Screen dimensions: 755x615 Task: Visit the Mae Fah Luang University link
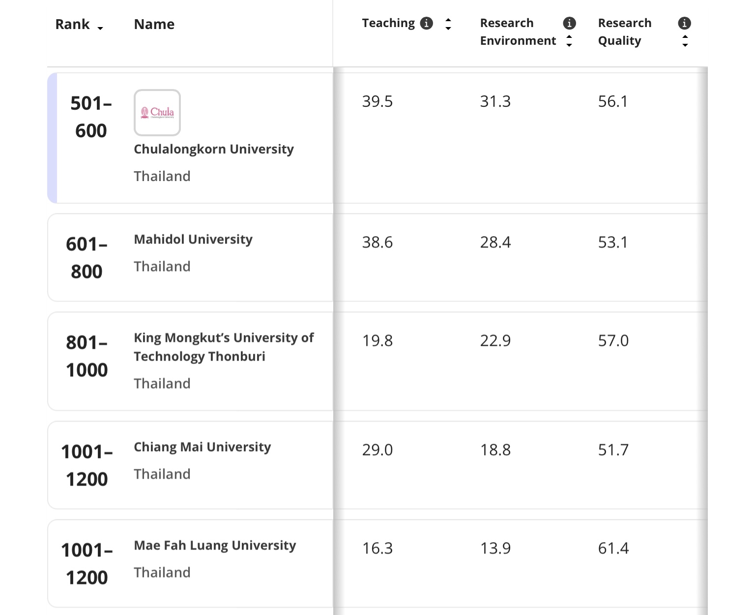click(215, 546)
